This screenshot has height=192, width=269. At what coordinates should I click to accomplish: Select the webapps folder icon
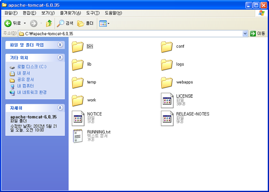167,83
